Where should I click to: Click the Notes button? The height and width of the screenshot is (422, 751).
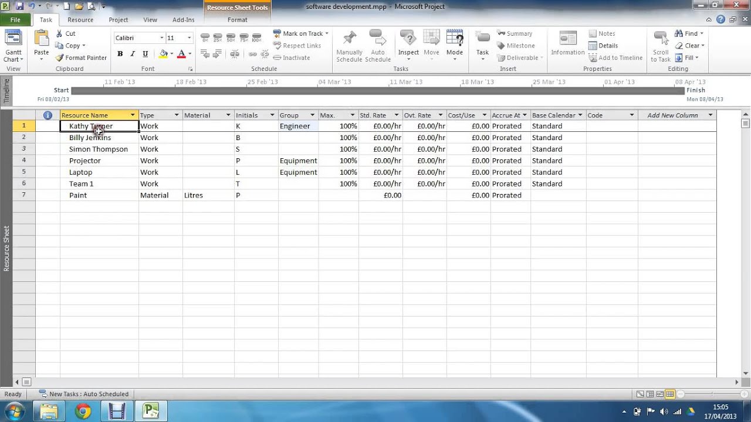tap(602, 33)
